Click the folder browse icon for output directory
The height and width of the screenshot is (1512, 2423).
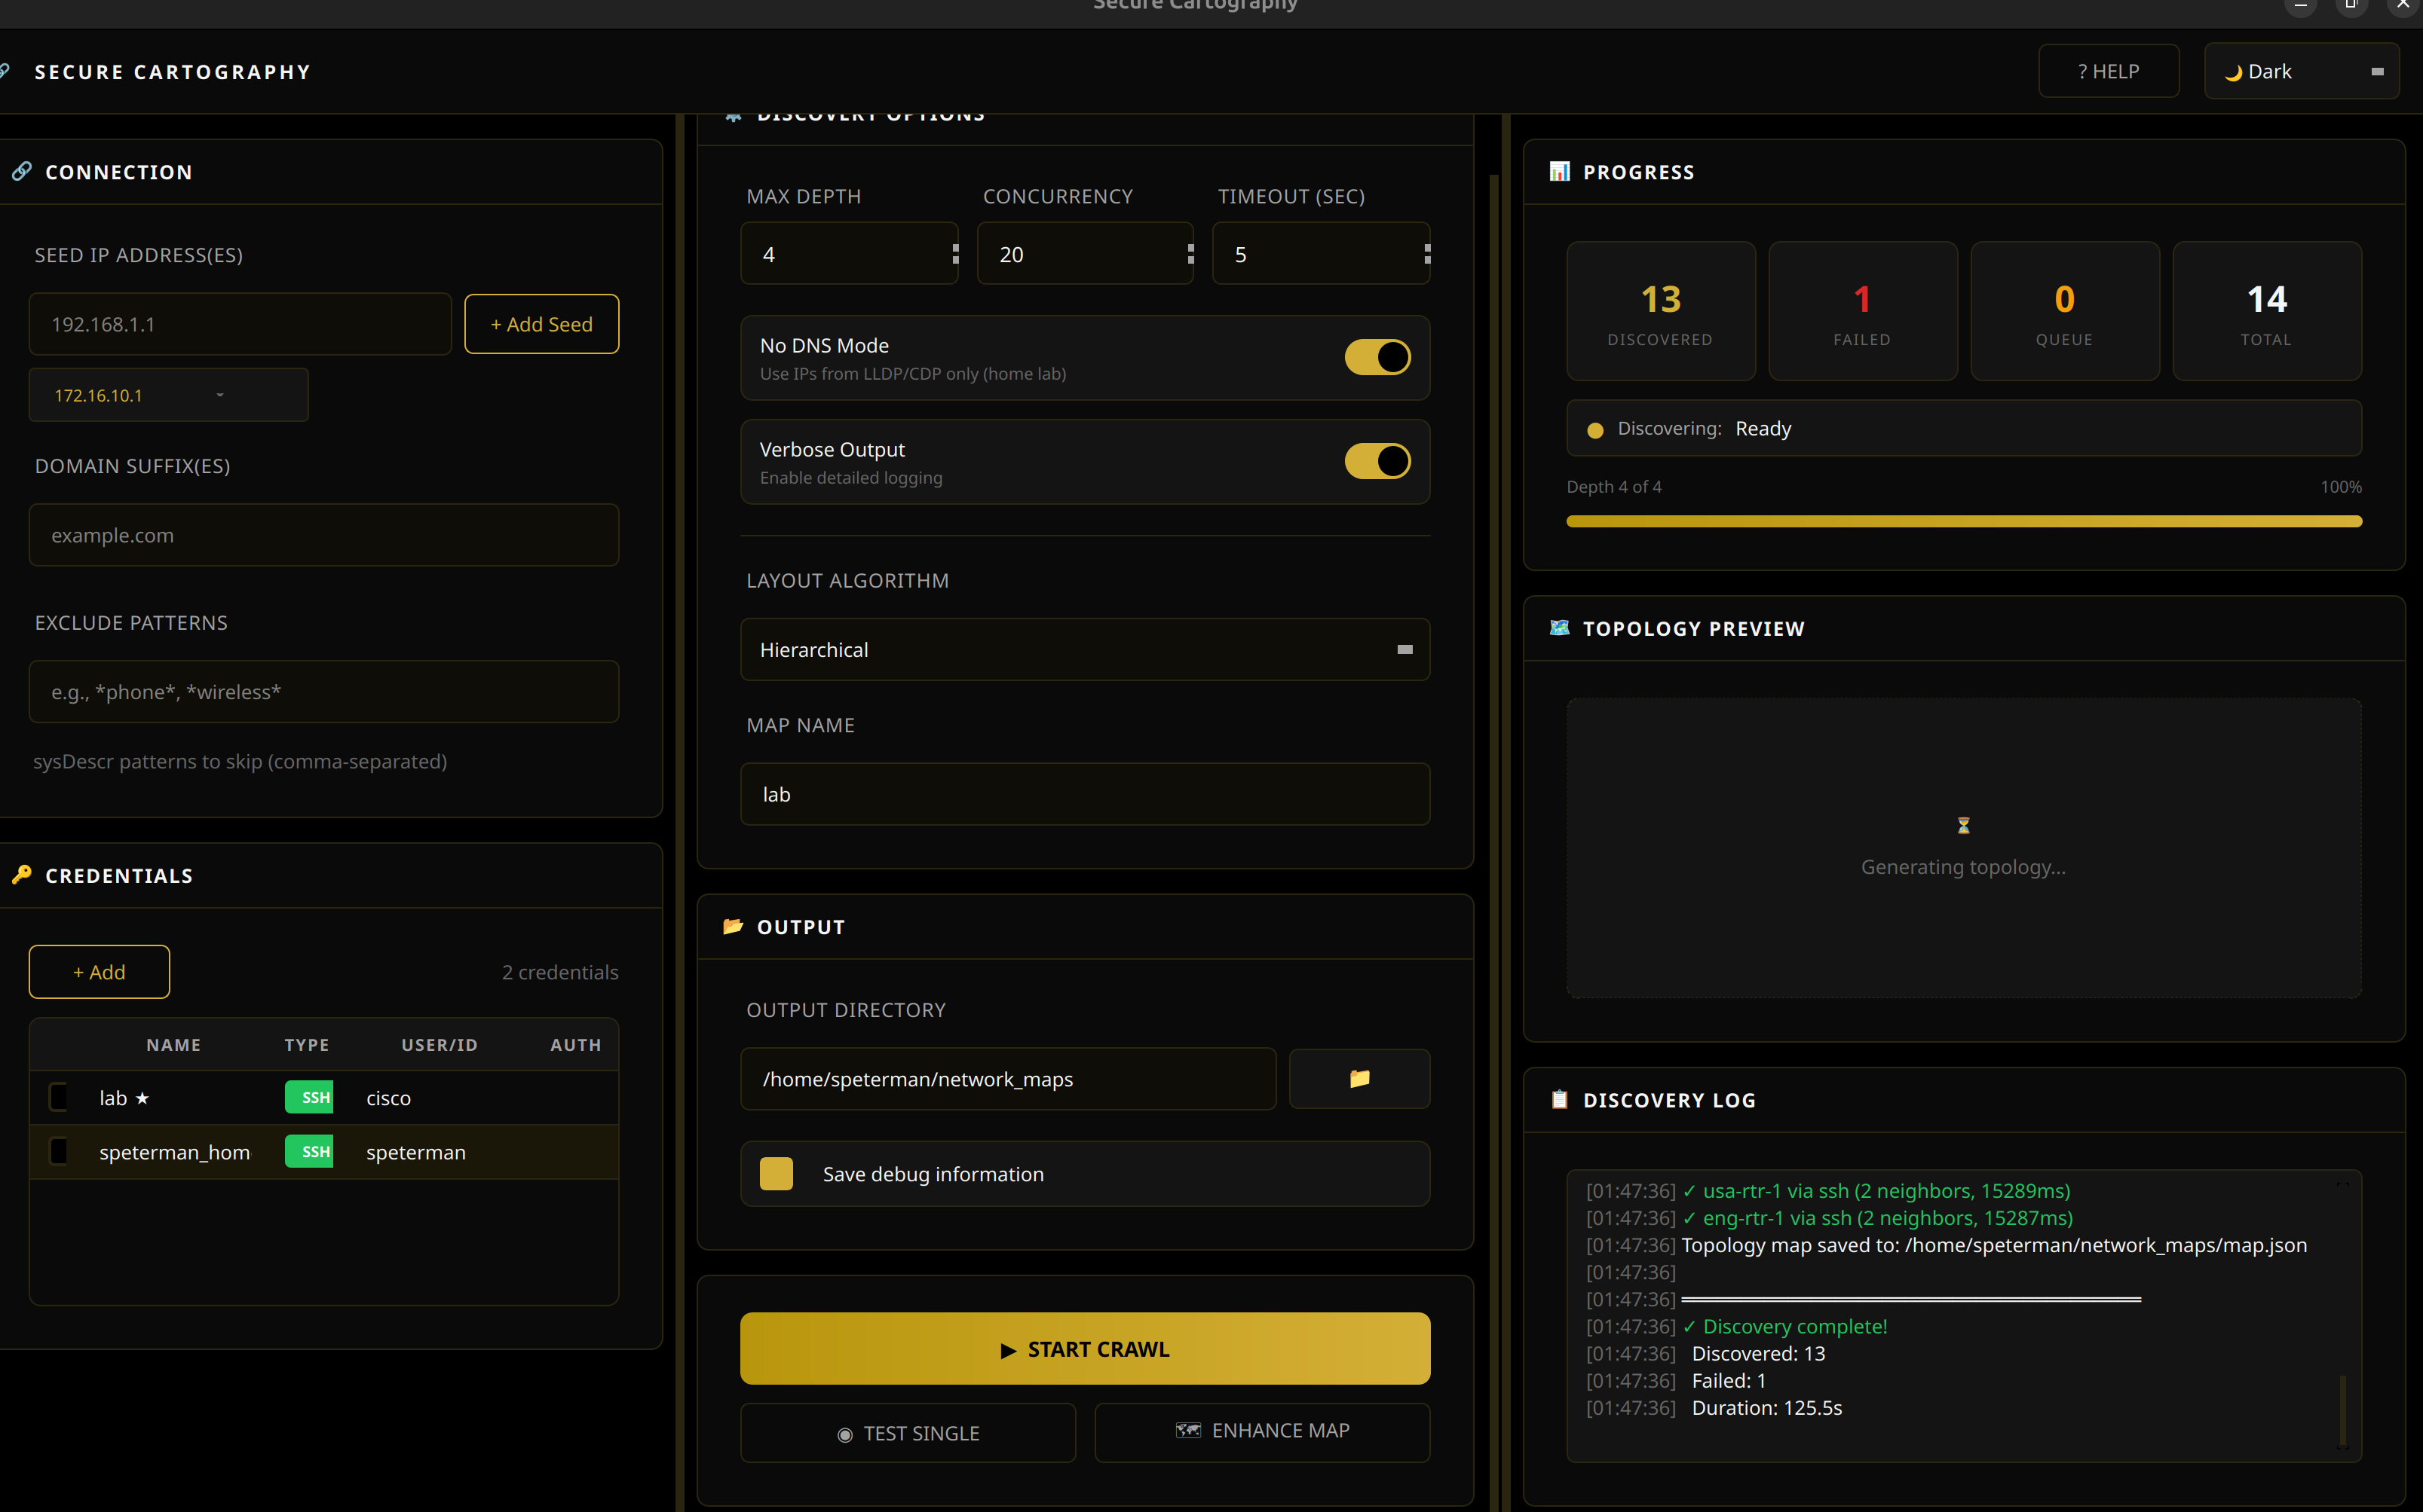coord(1359,1078)
